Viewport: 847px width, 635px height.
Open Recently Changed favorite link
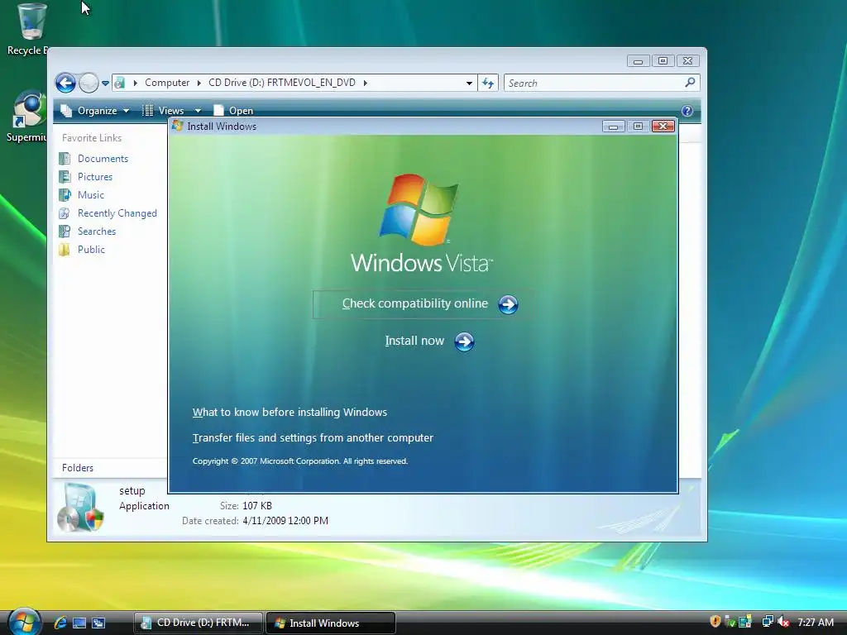(117, 213)
